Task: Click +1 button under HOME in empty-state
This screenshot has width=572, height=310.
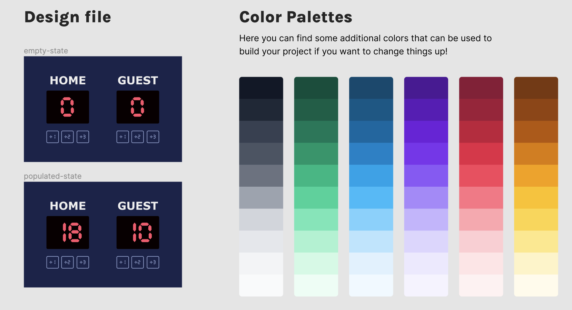Action: pyautogui.click(x=52, y=137)
